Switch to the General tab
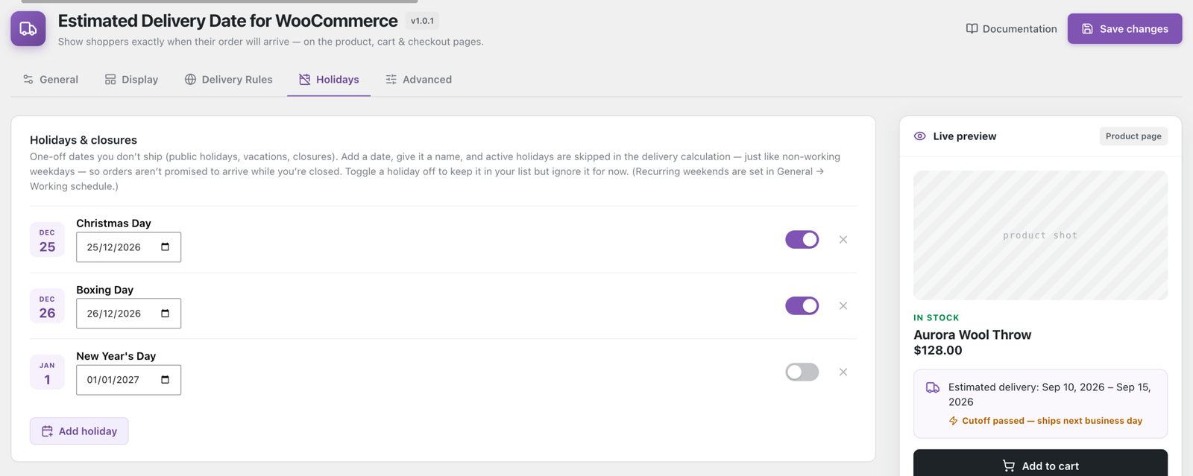This screenshot has width=1193, height=476. click(50, 80)
